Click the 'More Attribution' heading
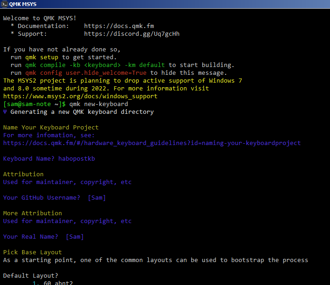 33,213
